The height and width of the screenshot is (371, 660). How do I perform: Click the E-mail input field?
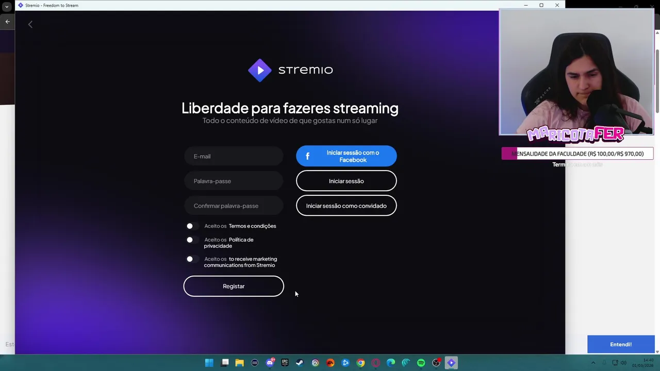[234, 156]
